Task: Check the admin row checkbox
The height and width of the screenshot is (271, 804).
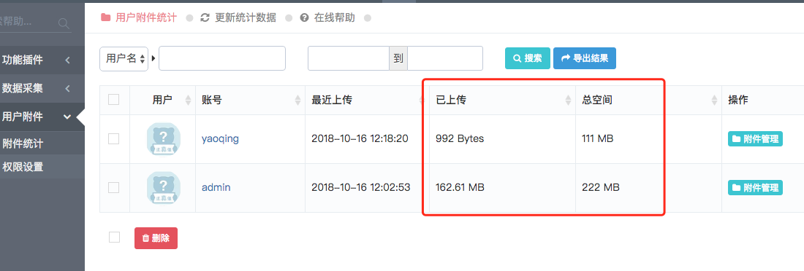Action: (x=114, y=188)
